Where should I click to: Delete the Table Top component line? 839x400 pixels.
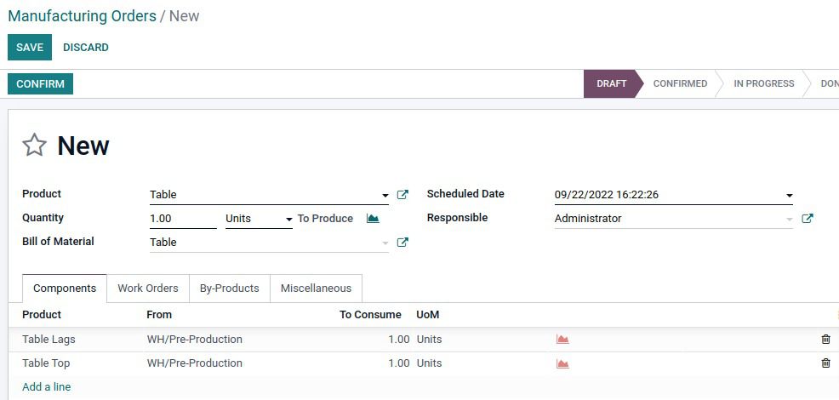825,363
